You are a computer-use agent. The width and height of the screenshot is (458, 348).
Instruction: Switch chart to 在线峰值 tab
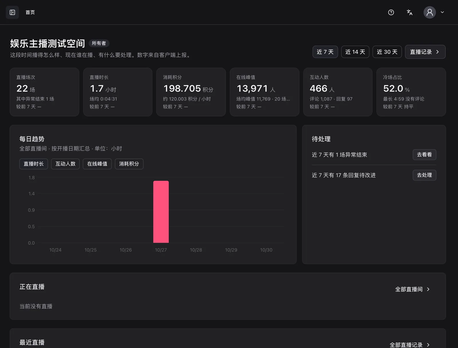[x=97, y=164]
